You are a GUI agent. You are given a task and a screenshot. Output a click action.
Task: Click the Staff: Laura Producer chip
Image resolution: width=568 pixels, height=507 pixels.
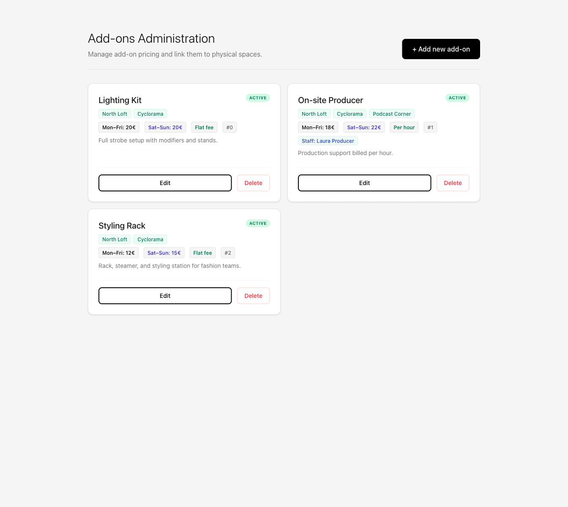pos(328,141)
